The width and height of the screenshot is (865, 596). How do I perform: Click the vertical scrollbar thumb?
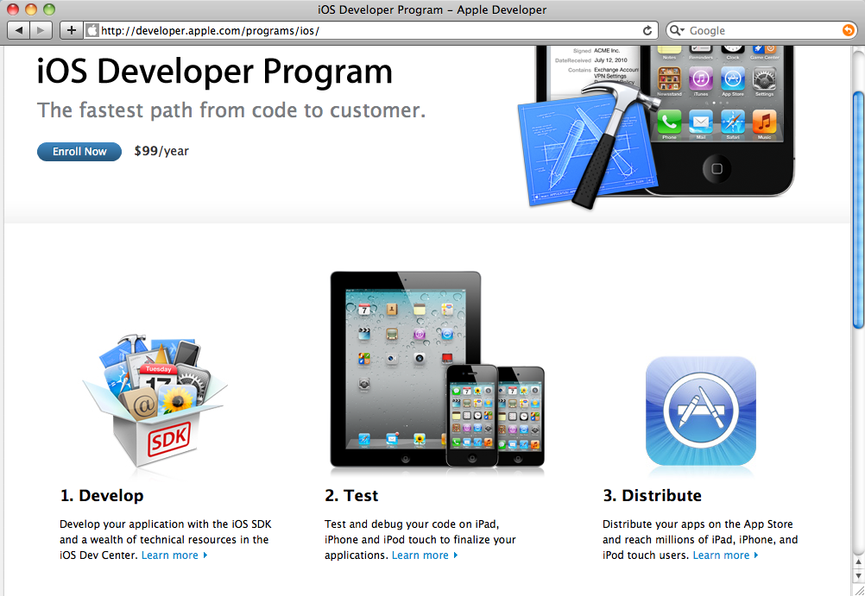858,210
